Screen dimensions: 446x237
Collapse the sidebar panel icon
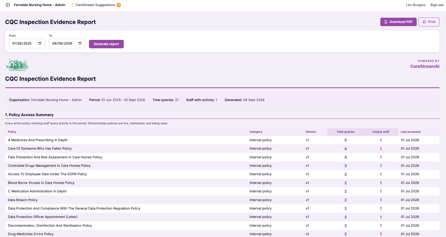[8, 5]
